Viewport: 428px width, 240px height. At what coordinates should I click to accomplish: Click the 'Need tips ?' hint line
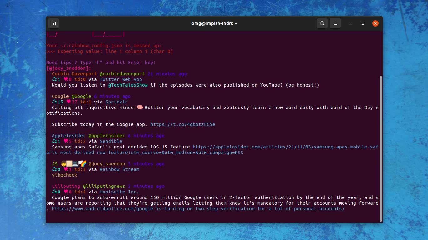101,62
